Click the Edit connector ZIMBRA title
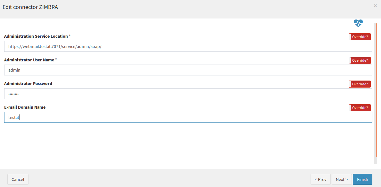381x187 pixels. [30, 7]
